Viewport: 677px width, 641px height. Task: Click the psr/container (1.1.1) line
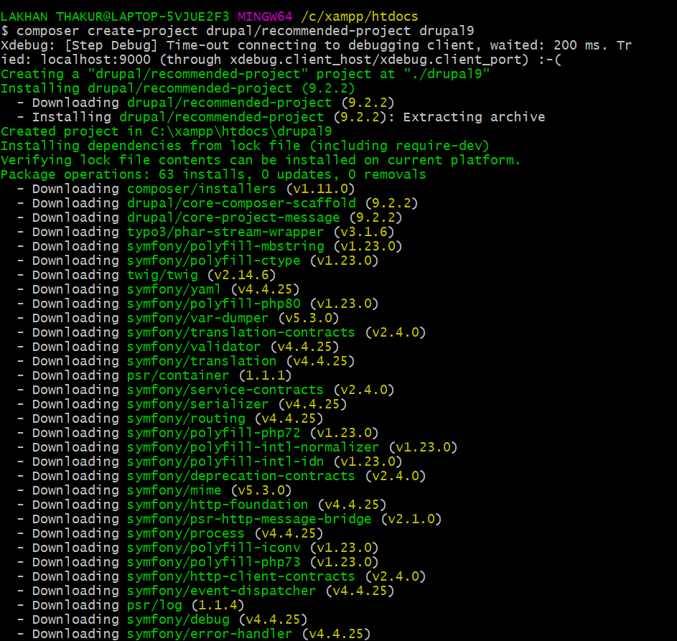pos(154,375)
